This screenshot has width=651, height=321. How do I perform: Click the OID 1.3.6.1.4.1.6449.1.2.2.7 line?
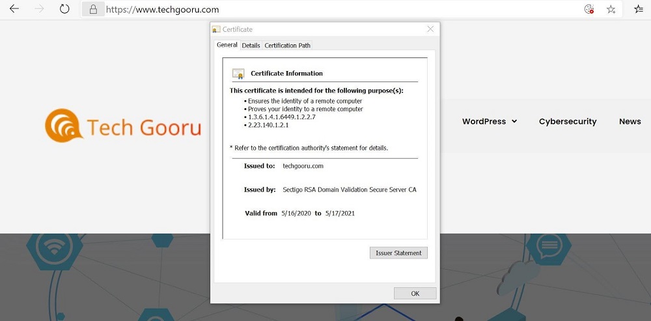(x=282, y=117)
